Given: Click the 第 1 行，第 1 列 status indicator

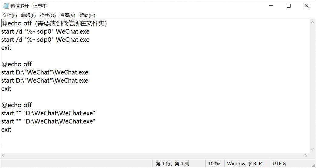Looking at the screenshot, I should tap(173, 163).
